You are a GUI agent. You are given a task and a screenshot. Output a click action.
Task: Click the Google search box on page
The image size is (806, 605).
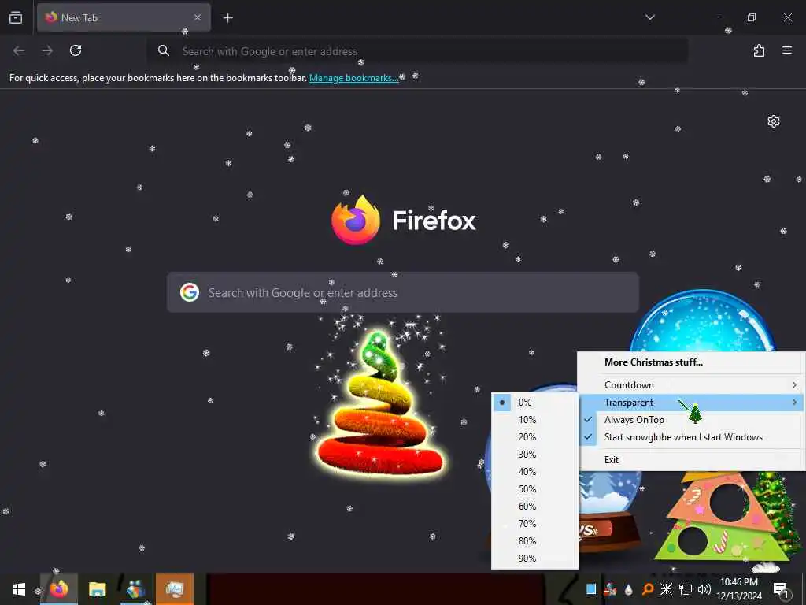pos(403,292)
